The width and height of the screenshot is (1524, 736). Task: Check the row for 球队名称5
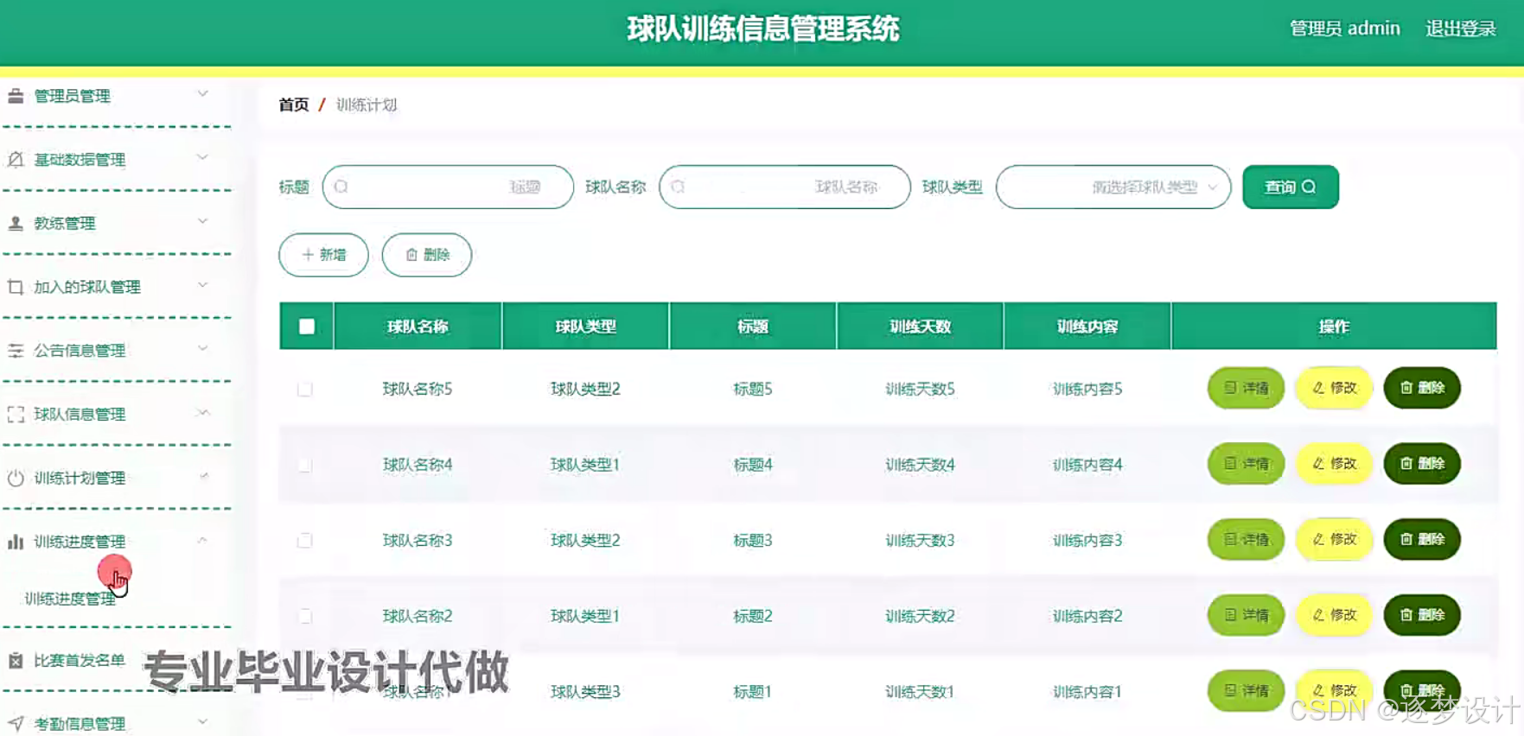pos(305,389)
